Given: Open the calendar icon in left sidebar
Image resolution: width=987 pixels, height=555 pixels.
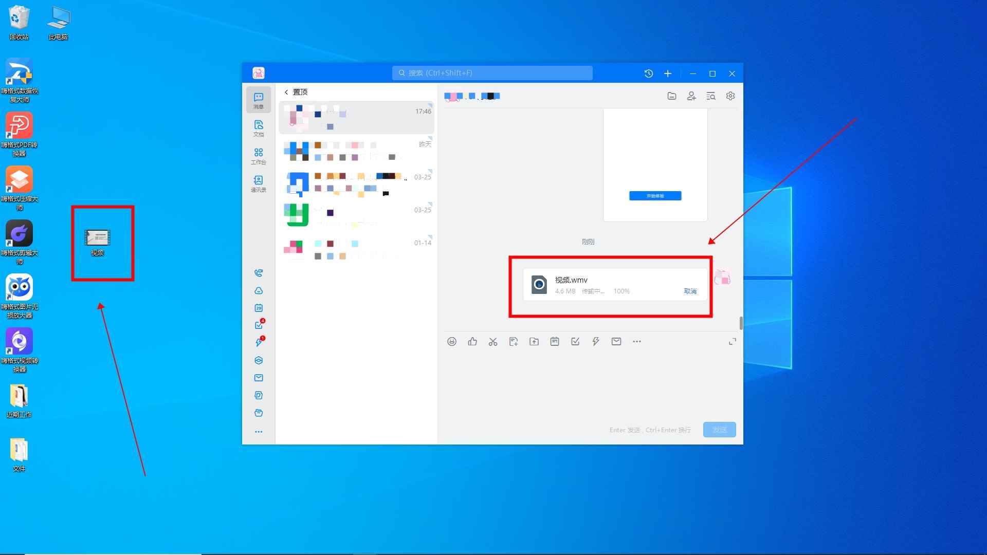Looking at the screenshot, I should click(x=259, y=308).
